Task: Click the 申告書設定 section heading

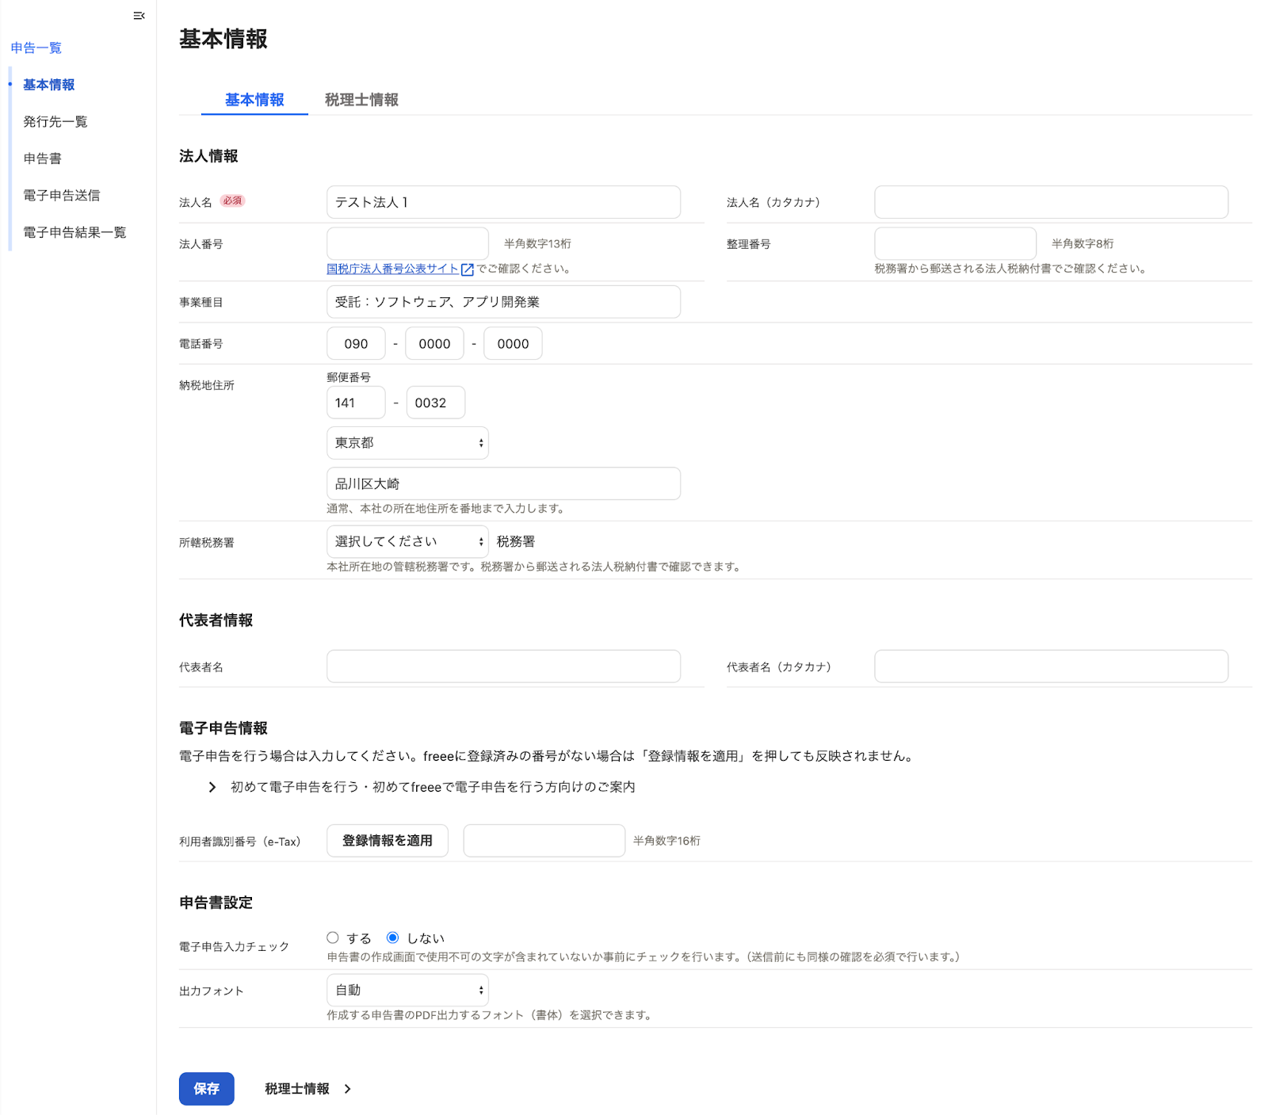Action: (x=216, y=903)
